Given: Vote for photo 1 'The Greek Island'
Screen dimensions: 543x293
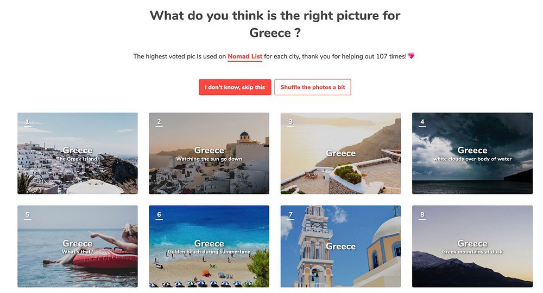Looking at the screenshot, I should (x=78, y=153).
